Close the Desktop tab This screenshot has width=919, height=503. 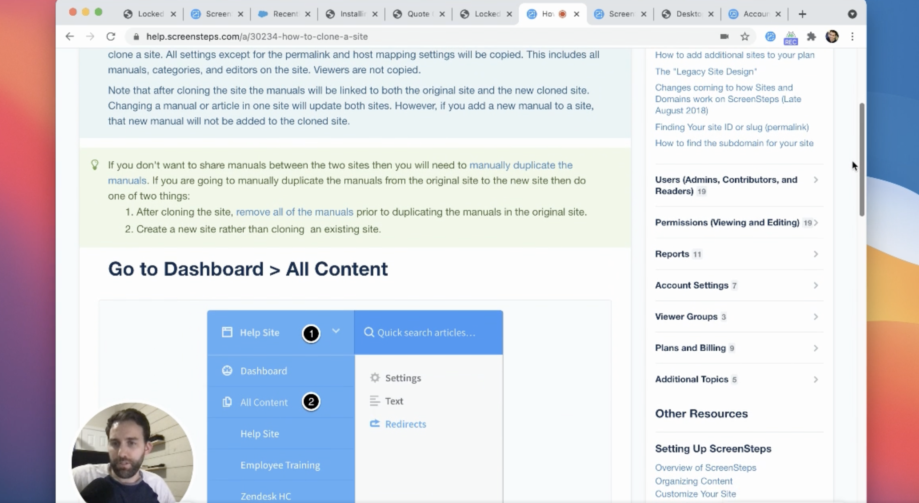[711, 14]
